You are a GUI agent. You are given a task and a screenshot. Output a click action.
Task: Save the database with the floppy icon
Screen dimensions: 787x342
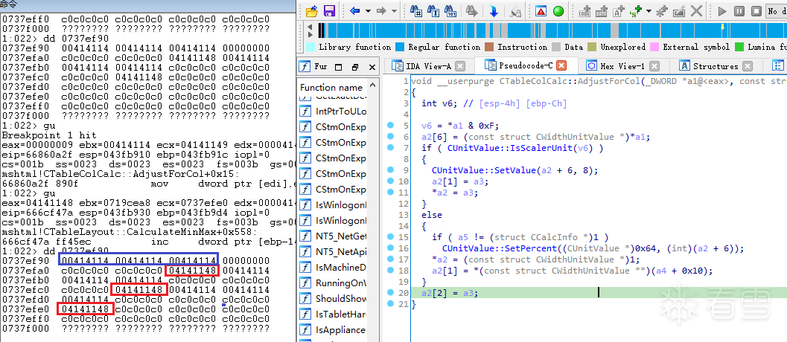329,11
